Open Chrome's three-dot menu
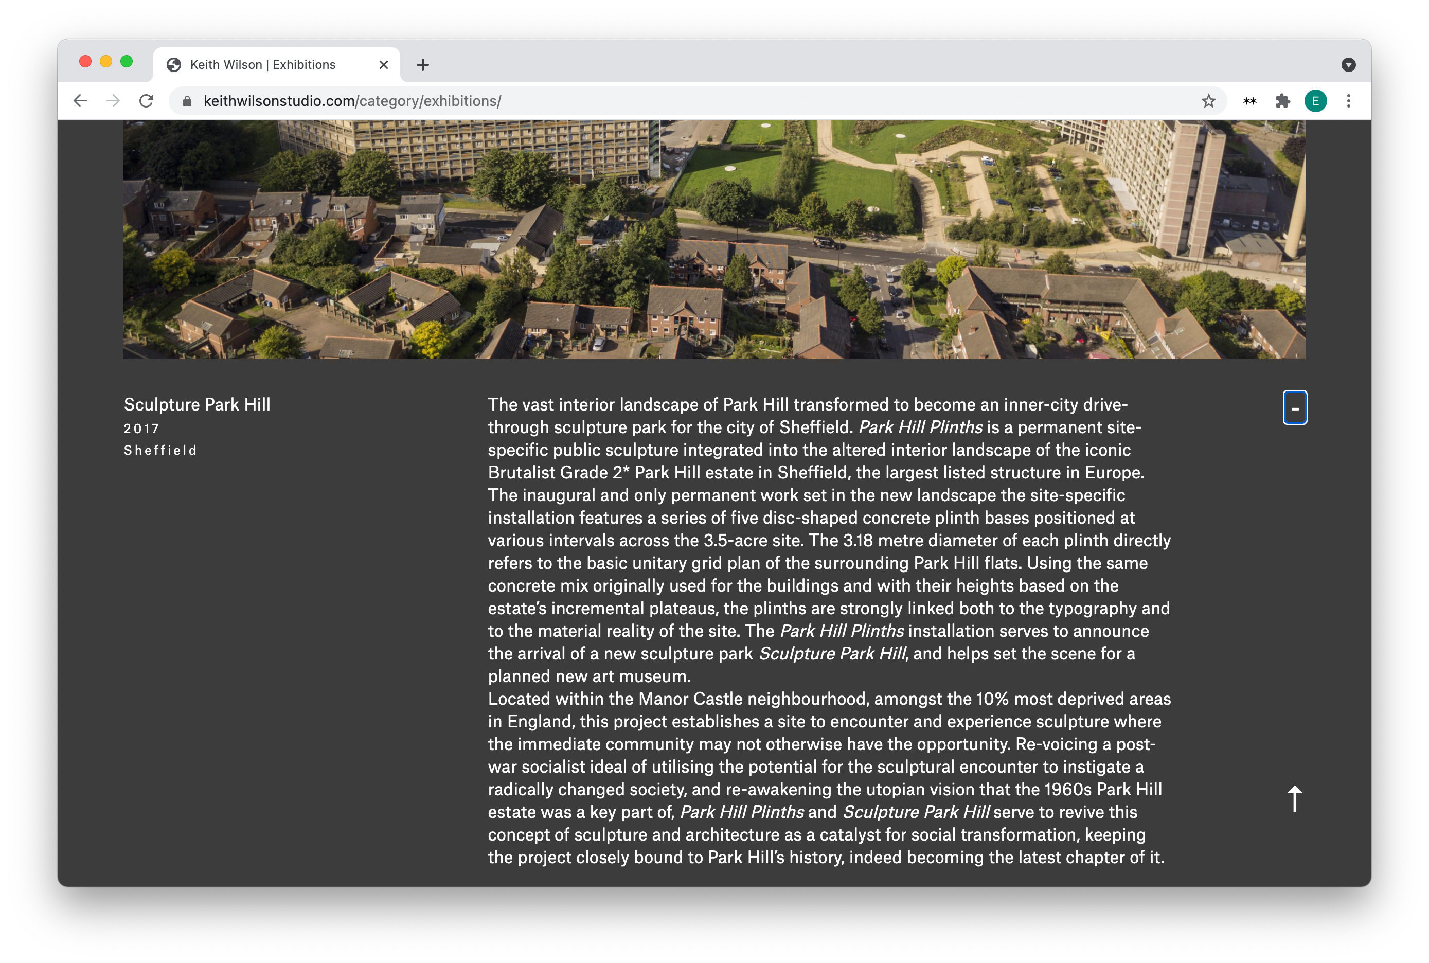Image resolution: width=1429 pixels, height=963 pixels. tap(1348, 101)
